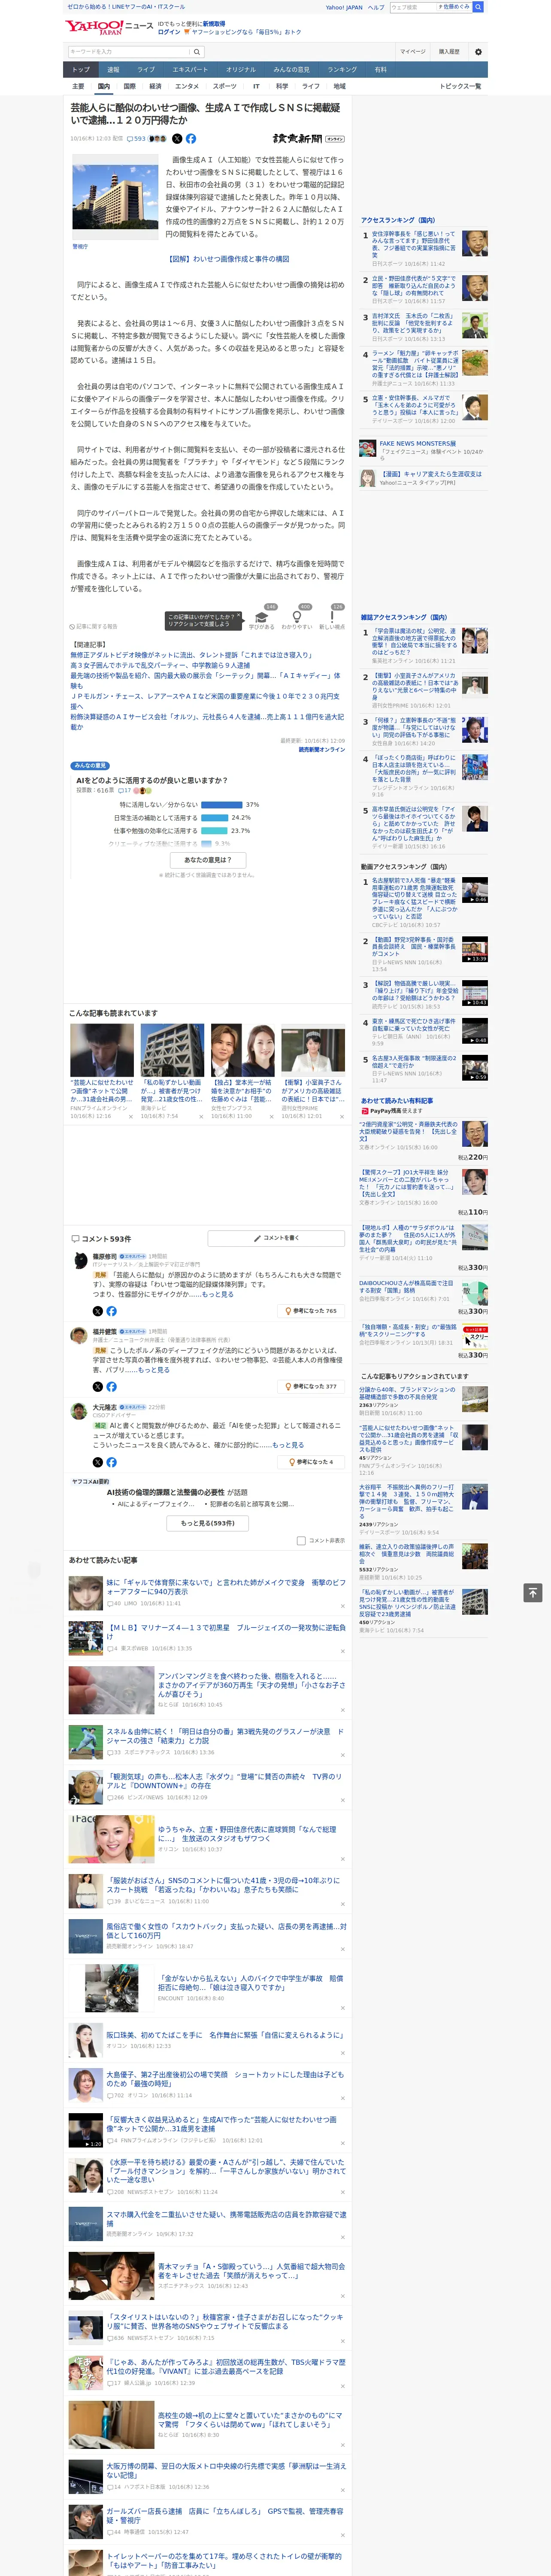Open the 無修正アダルトビデオ映像 related article link
The image size is (551, 2576).
click(190, 655)
